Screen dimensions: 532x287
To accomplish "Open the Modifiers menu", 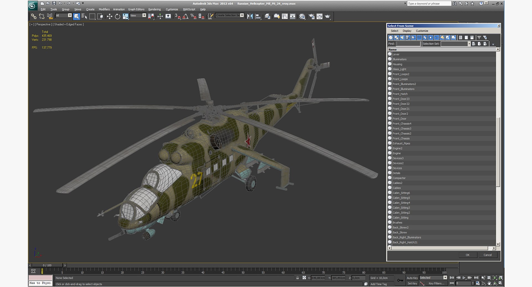I will pyautogui.click(x=104, y=9).
